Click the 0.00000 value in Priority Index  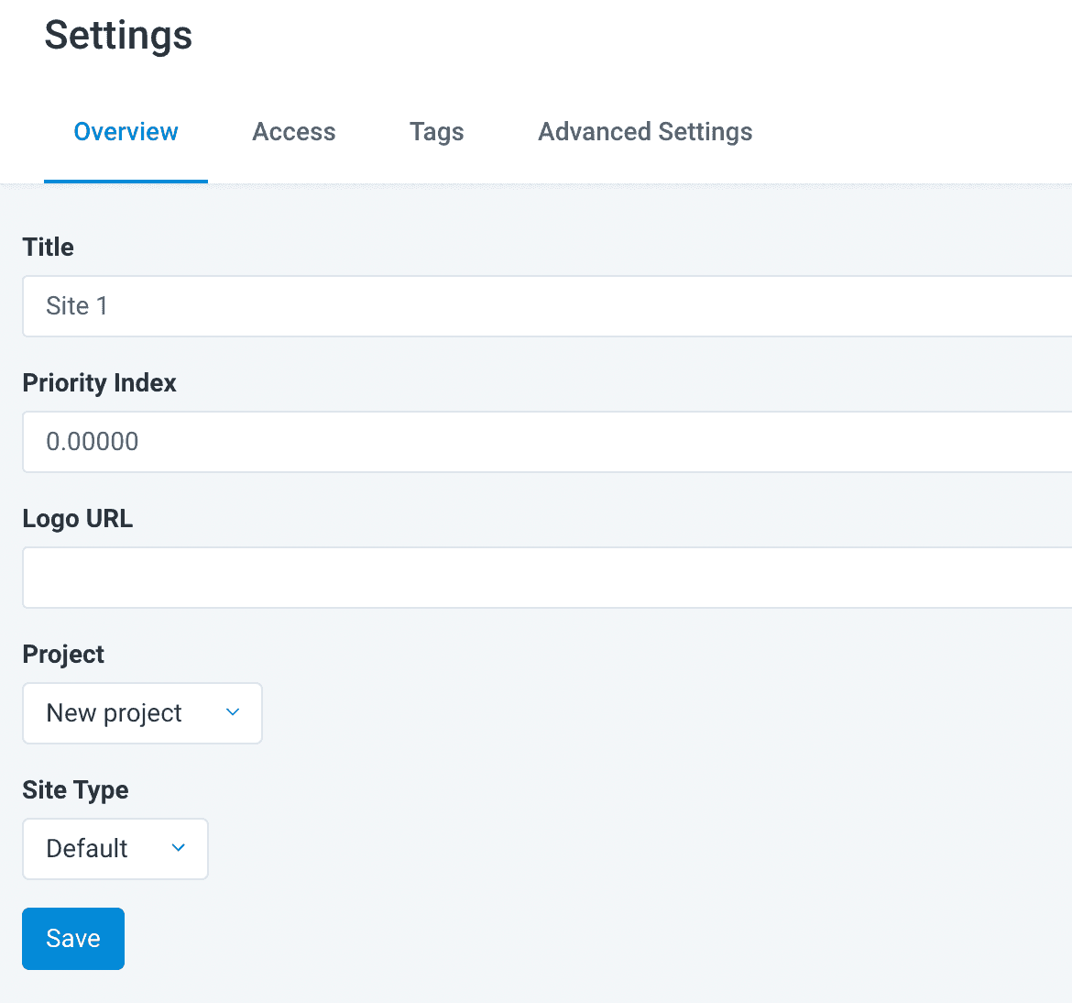pos(93,442)
